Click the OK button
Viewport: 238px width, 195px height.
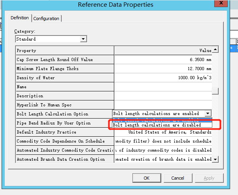(147, 178)
